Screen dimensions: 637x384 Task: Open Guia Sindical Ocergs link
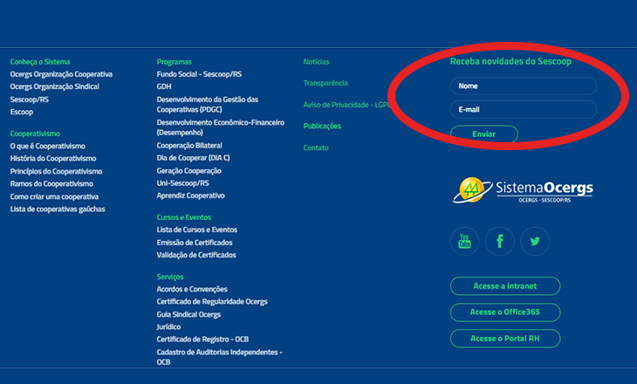pos(188,314)
